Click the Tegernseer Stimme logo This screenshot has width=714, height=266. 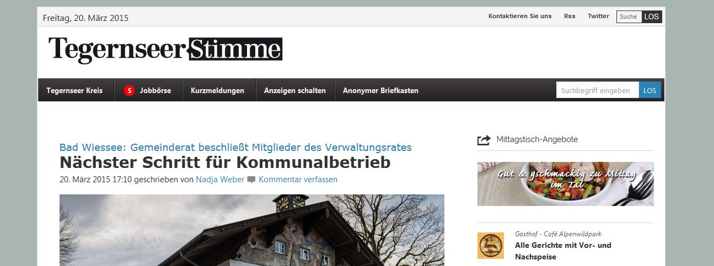[165, 50]
